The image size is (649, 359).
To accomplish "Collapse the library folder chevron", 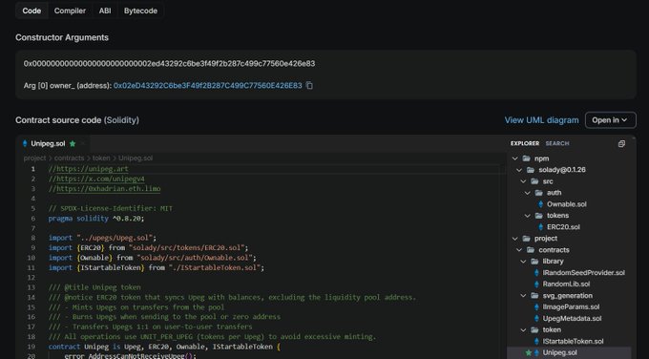I will click(523, 262).
